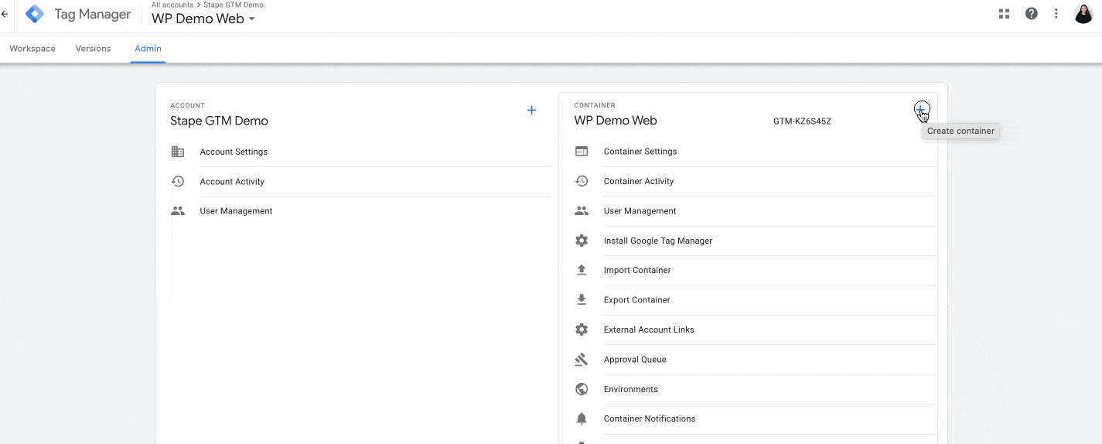Viewport: 1102px width, 444px height.
Task: Open Install Google Tag Manager
Action: pos(657,241)
